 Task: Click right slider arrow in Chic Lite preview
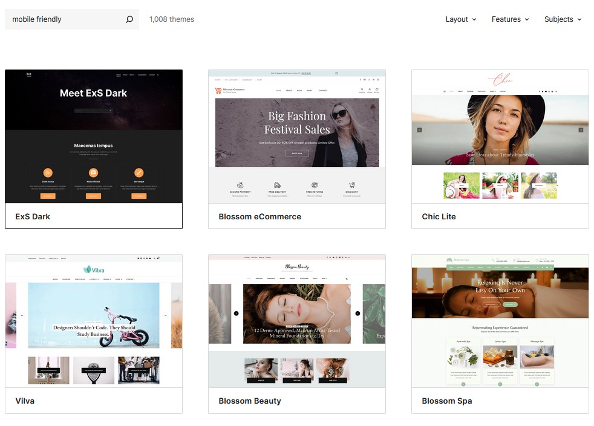tap(581, 130)
